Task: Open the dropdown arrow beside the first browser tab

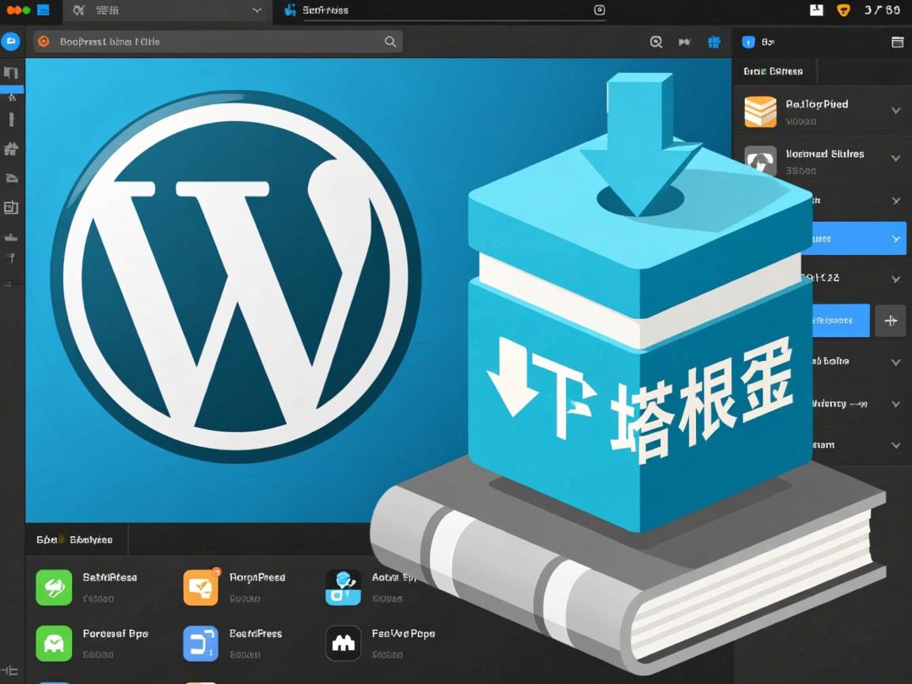Action: click(255, 10)
